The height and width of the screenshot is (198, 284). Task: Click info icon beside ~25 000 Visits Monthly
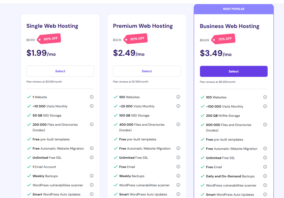(178, 106)
